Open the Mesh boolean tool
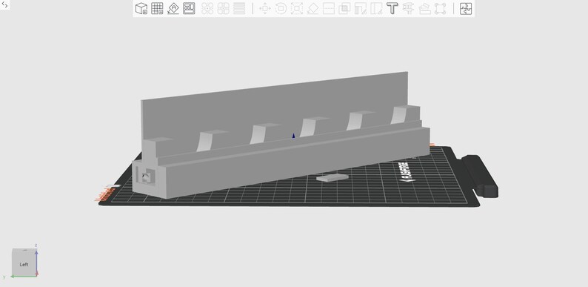Viewport: 588px width, 287px height. point(344,8)
